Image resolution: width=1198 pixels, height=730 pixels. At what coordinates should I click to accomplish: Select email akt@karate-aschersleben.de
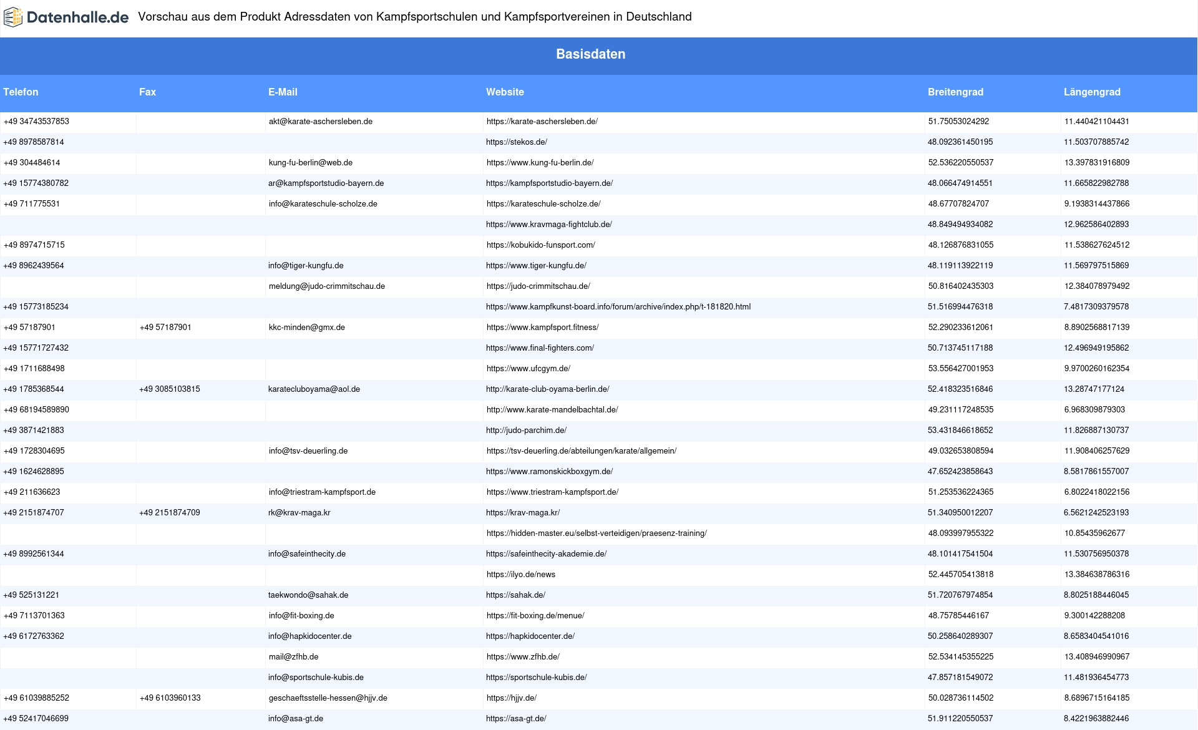(x=321, y=122)
